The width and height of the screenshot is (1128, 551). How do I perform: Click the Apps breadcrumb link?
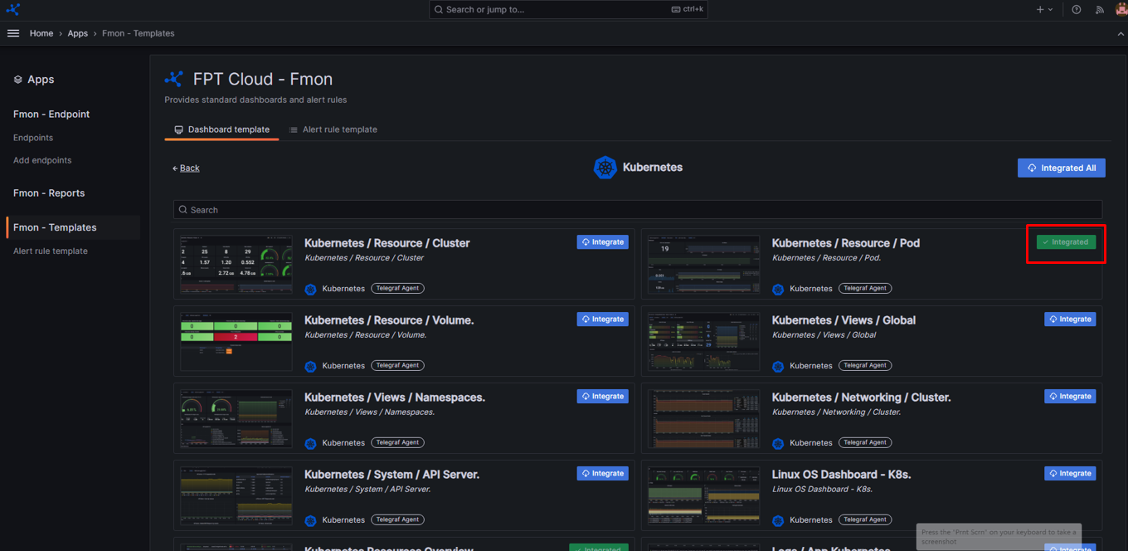coord(77,33)
